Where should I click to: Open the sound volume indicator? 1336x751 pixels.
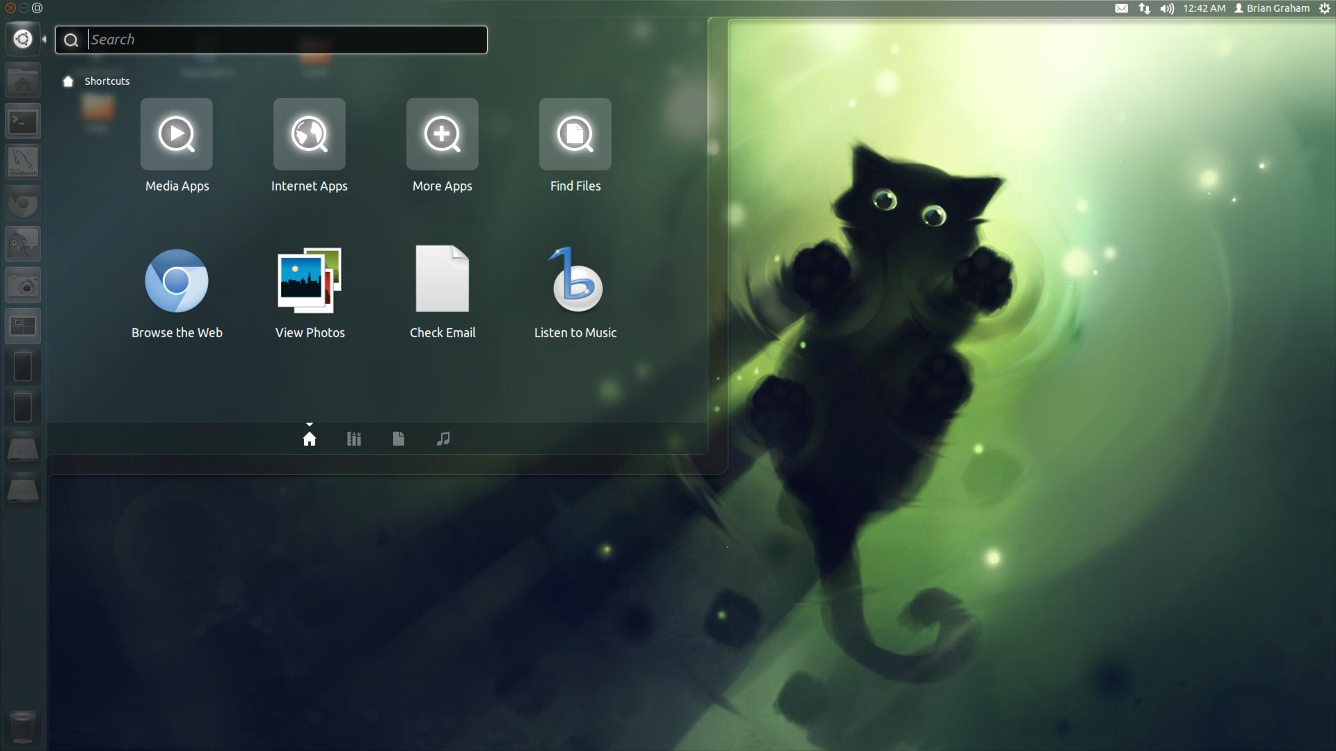click(1168, 8)
